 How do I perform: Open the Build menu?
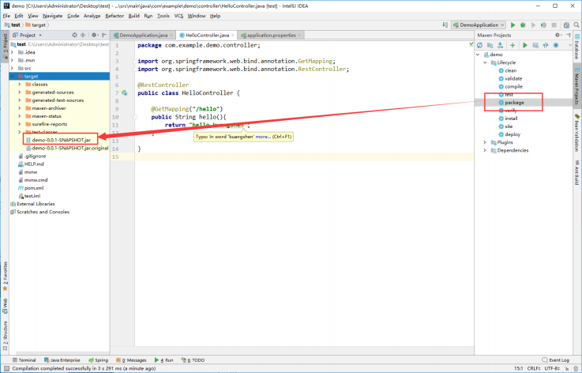click(x=133, y=16)
